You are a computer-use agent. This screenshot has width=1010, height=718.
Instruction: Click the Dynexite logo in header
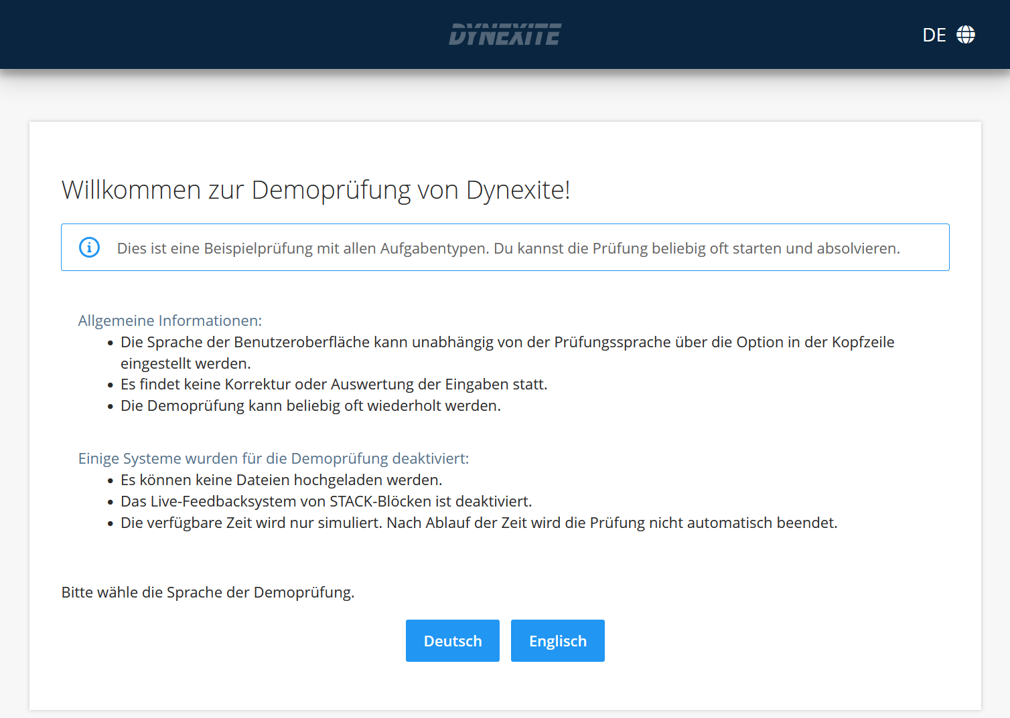pyautogui.click(x=505, y=35)
